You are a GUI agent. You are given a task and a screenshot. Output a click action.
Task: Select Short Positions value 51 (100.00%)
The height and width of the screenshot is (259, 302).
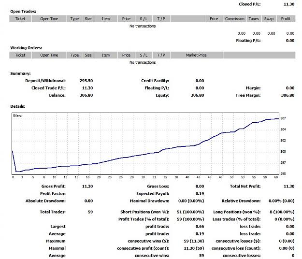point(190,212)
